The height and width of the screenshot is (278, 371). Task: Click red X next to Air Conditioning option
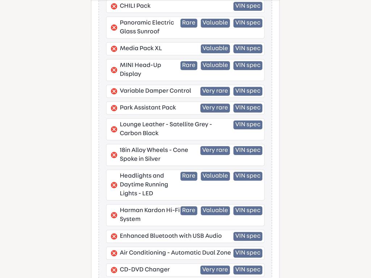(114, 253)
